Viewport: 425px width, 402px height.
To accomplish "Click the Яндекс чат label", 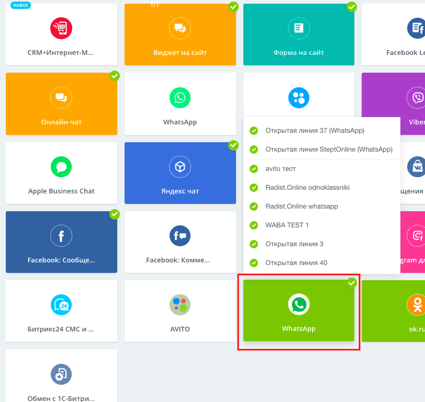I will pos(180,191).
